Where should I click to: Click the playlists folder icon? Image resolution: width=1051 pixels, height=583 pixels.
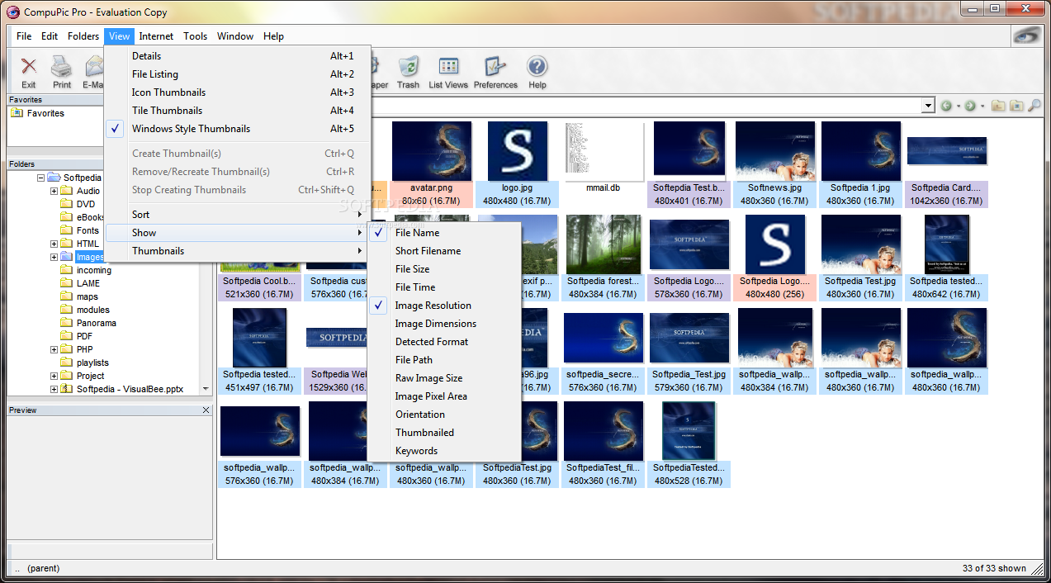pyautogui.click(x=67, y=363)
